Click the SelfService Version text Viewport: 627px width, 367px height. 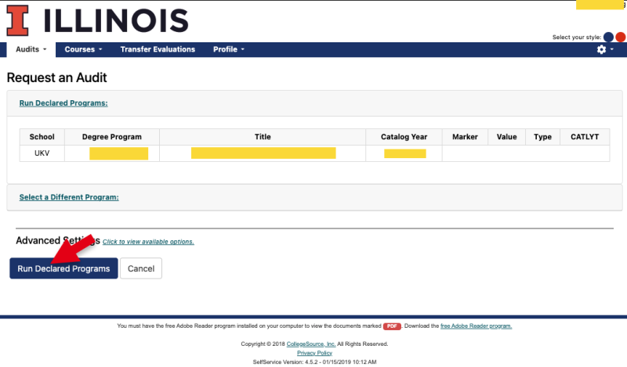[314, 362]
